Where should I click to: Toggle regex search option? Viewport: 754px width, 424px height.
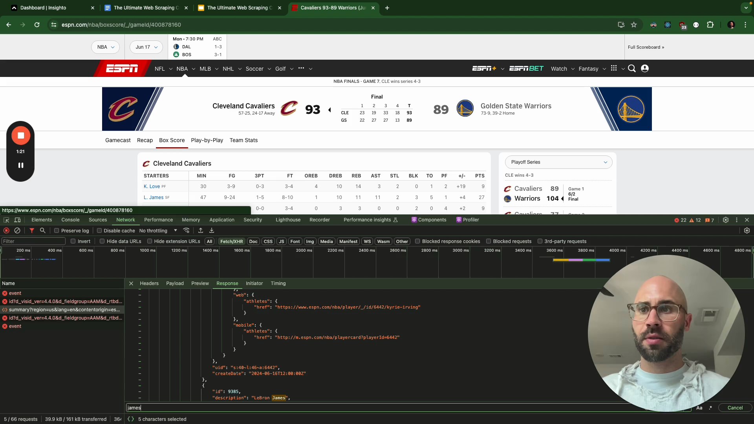coord(710,408)
